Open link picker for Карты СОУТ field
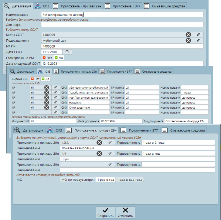The width and height of the screenshot is (221, 220). pyautogui.click(x=199, y=34)
